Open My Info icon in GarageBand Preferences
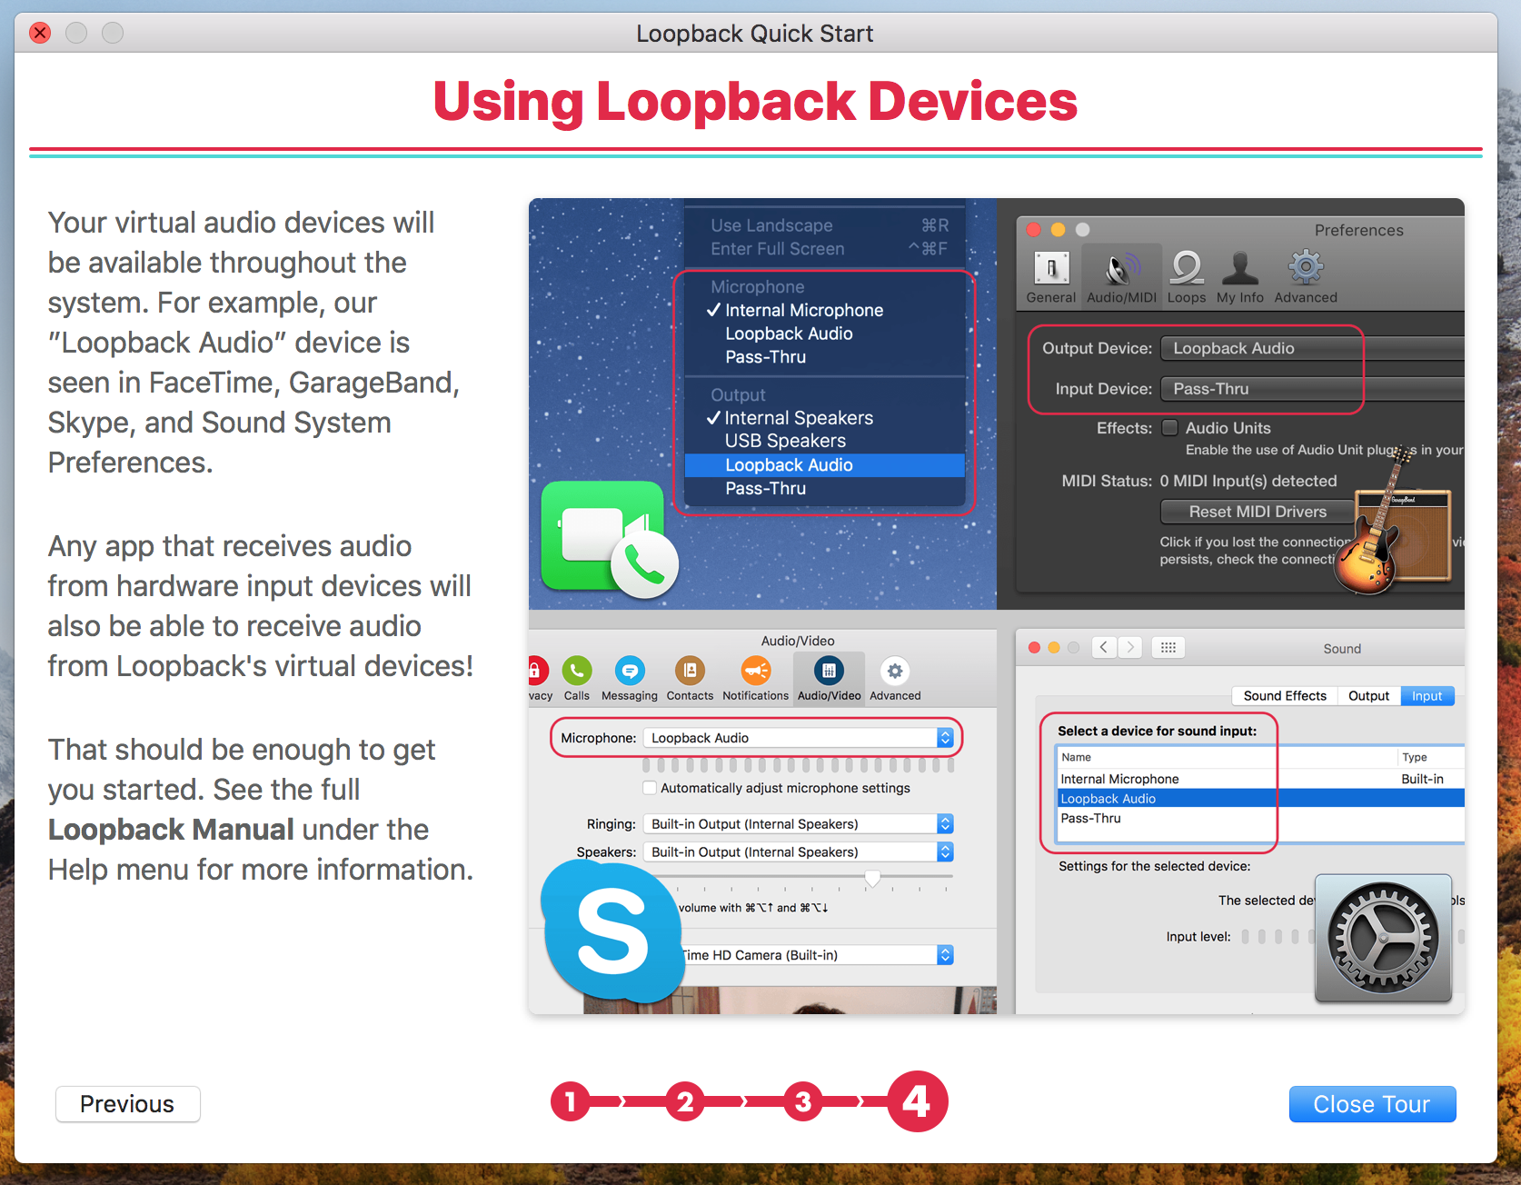This screenshot has height=1185, width=1521. (x=1240, y=277)
